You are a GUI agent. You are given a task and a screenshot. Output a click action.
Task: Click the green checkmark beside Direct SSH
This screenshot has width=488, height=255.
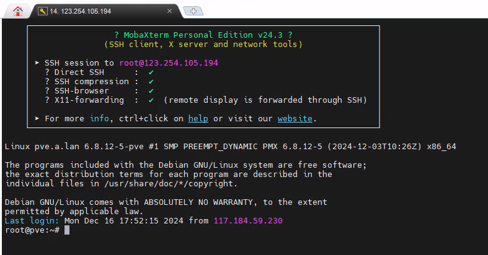coord(151,72)
